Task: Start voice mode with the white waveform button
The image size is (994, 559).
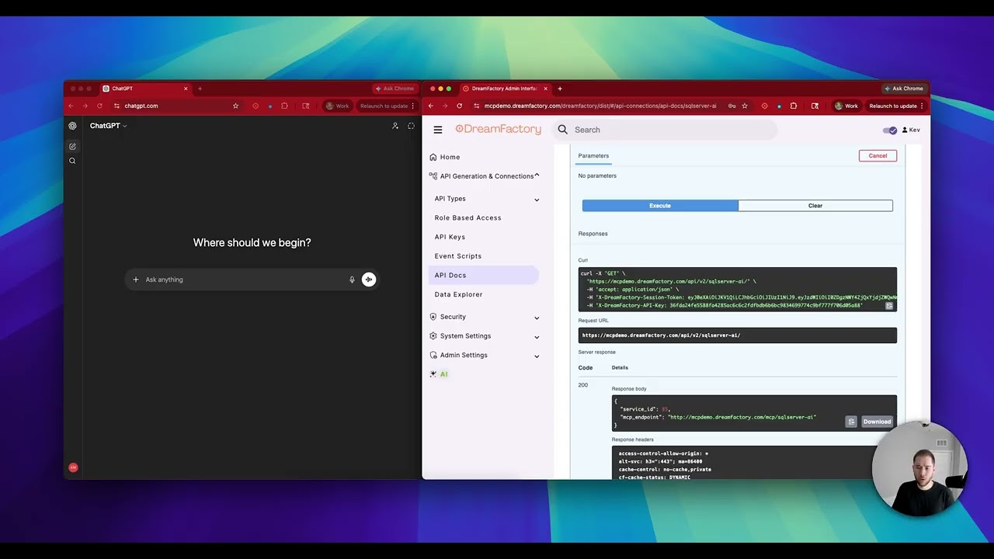Action: [x=369, y=279]
